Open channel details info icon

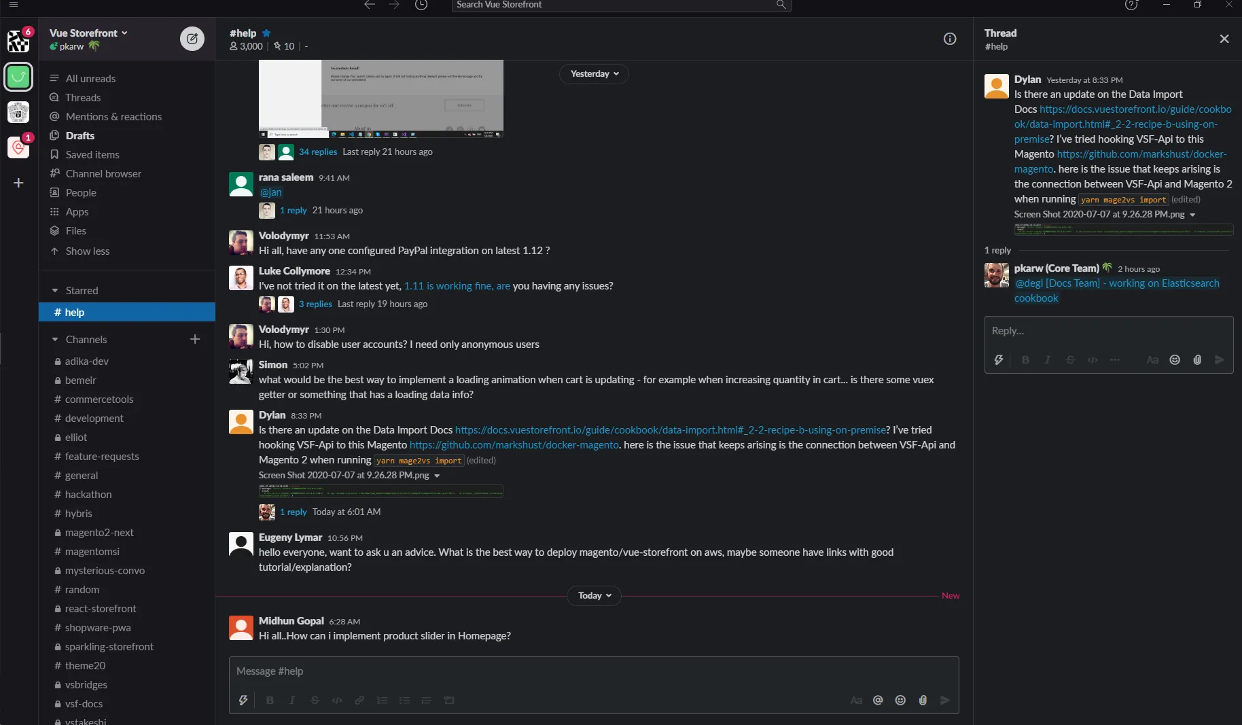[950, 39]
